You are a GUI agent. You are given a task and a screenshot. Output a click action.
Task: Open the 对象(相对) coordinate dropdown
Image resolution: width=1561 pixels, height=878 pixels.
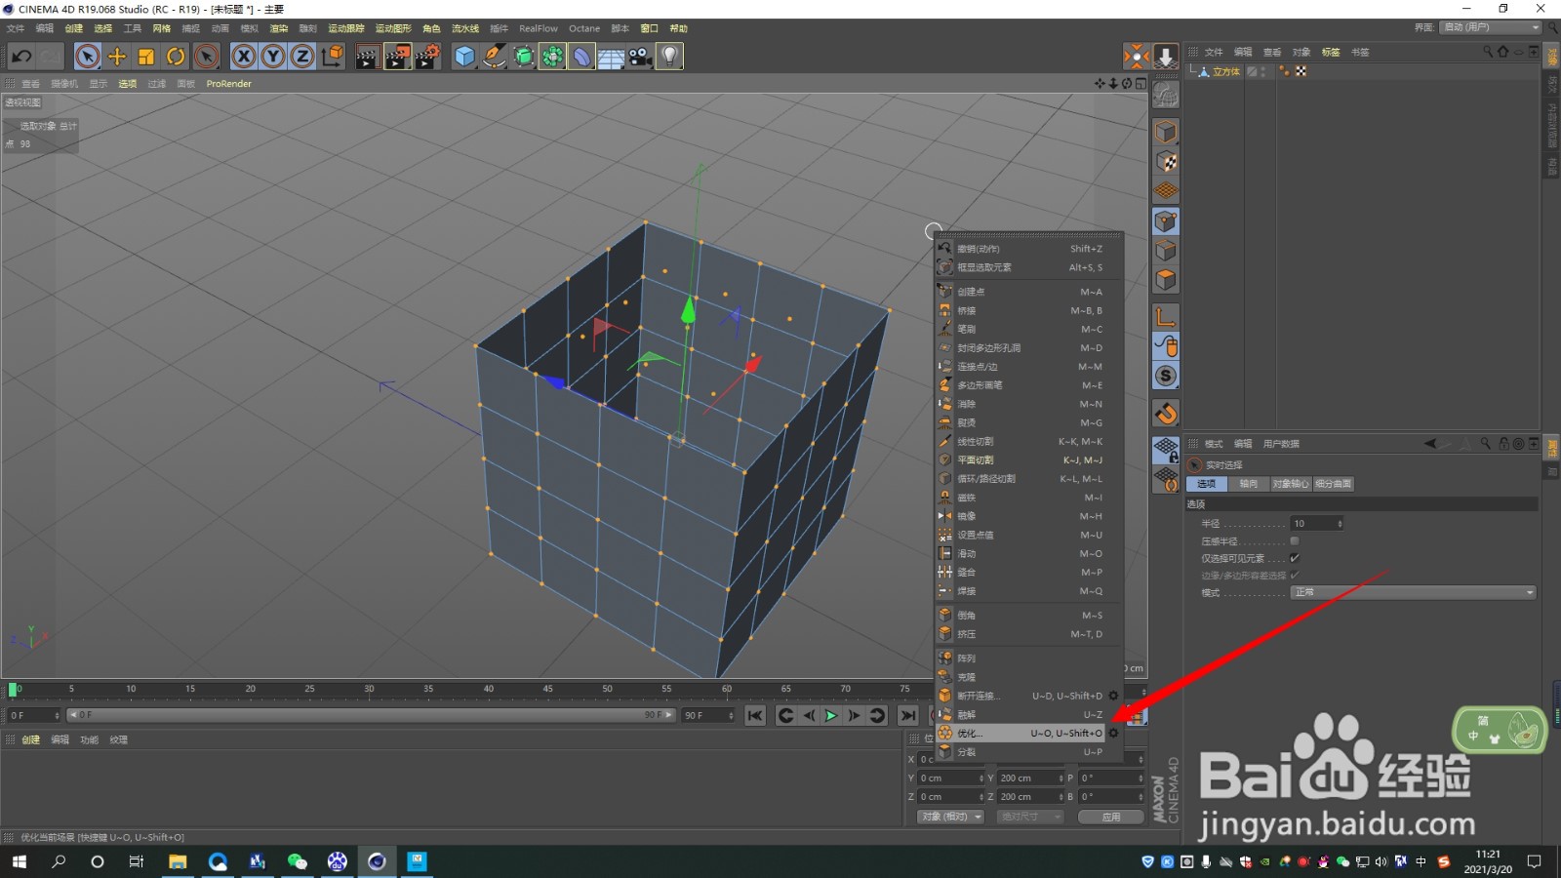click(950, 817)
